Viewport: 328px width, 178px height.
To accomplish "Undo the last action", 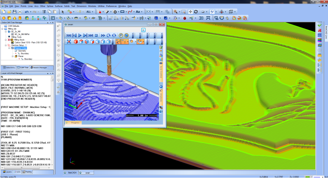I will [x=27, y=12].
